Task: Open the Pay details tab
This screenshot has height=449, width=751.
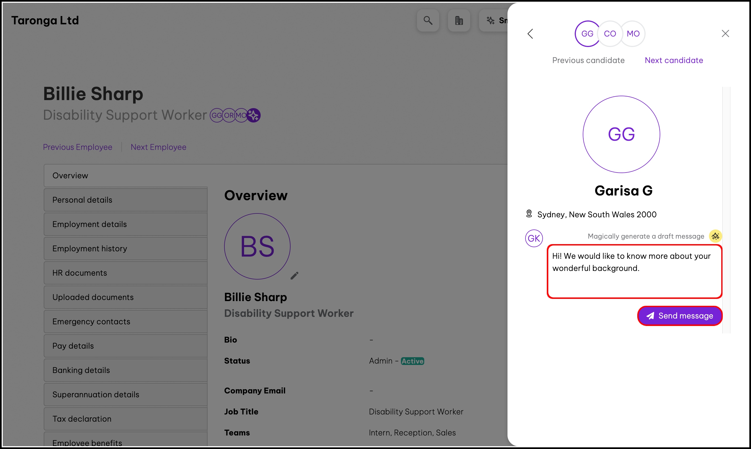Action: (125, 346)
